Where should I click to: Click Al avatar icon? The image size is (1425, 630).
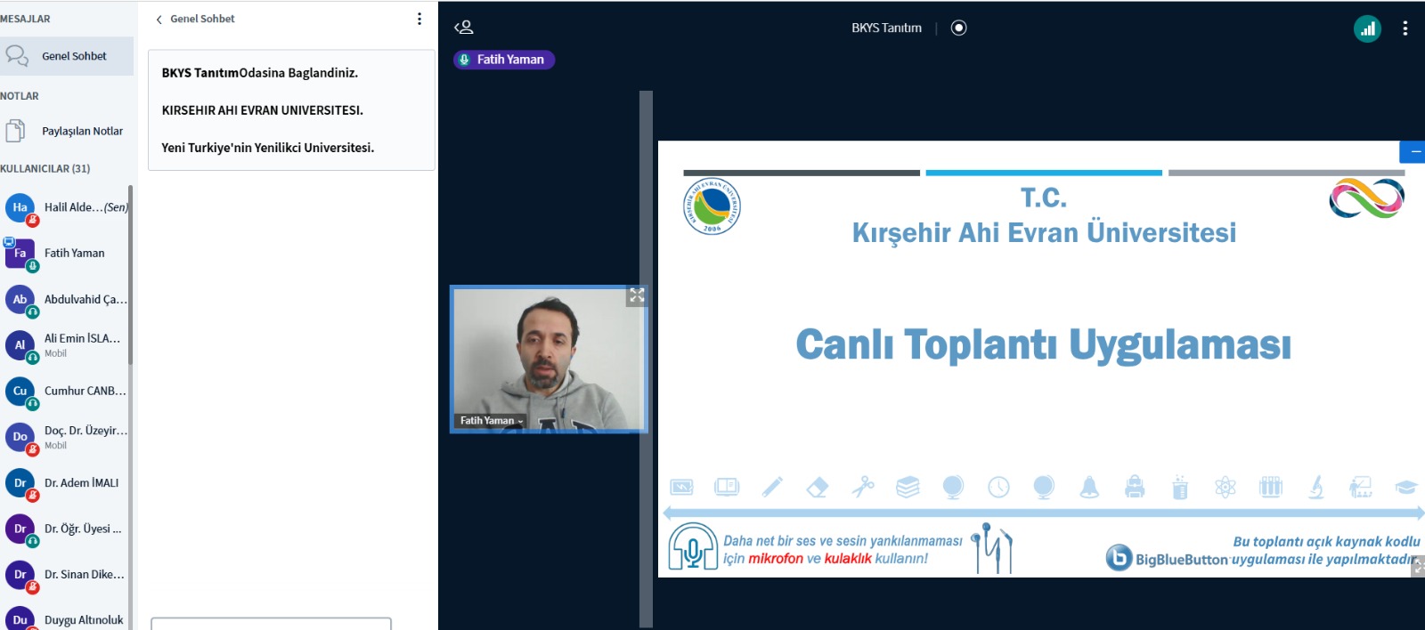[20, 345]
